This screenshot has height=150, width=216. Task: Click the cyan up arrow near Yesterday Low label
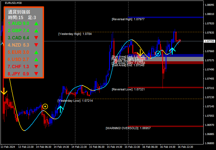(x=60, y=109)
